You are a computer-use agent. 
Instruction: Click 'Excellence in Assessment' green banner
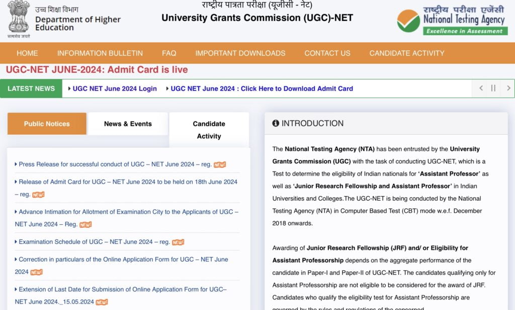465,31
